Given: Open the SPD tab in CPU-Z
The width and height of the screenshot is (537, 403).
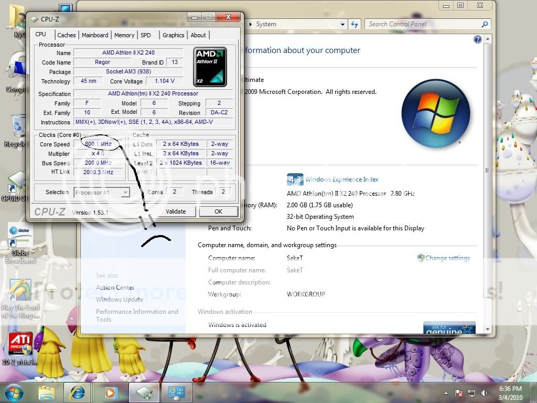Looking at the screenshot, I should coord(146,35).
